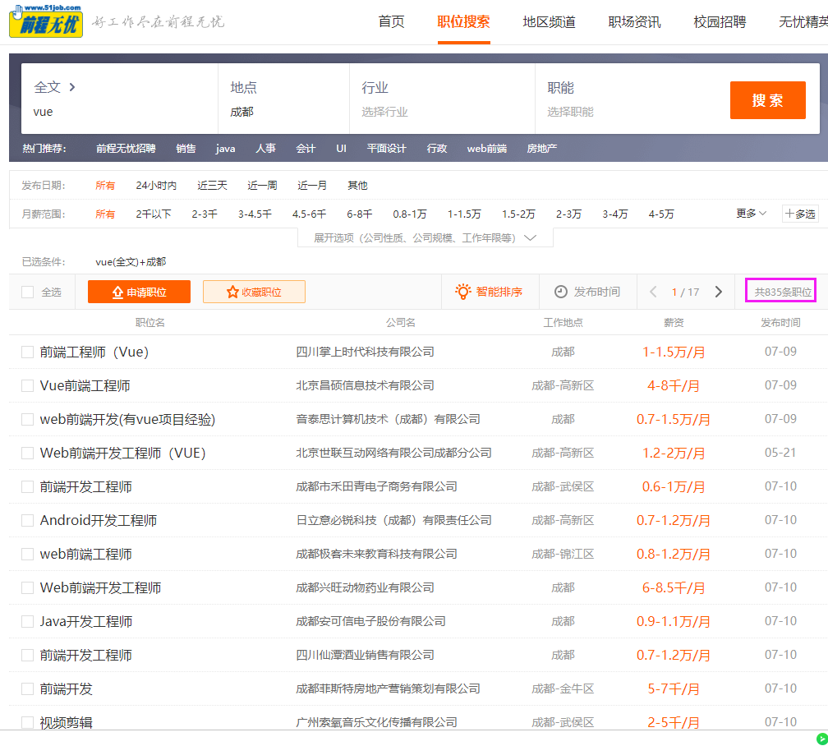828x746 pixels.
Task: Filter salary range 0.8-1万
Action: pos(410,214)
